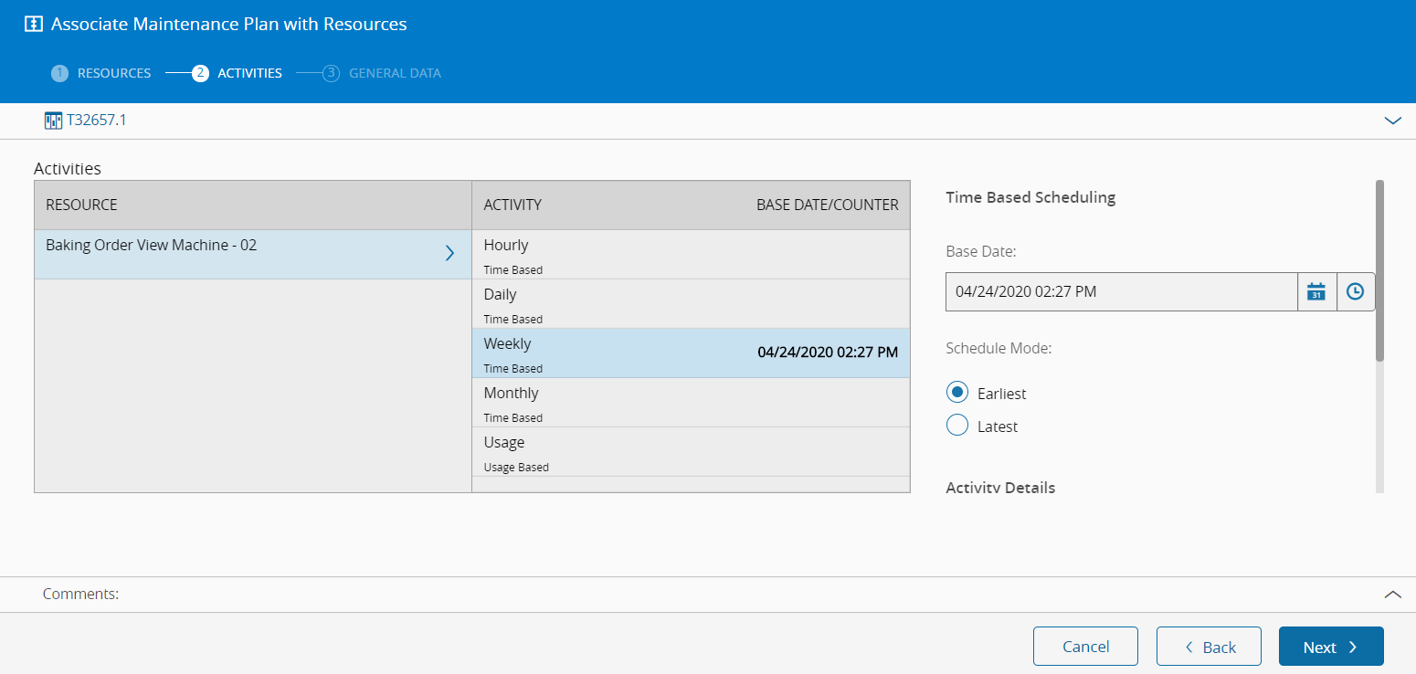Click the Next button

click(x=1330, y=647)
